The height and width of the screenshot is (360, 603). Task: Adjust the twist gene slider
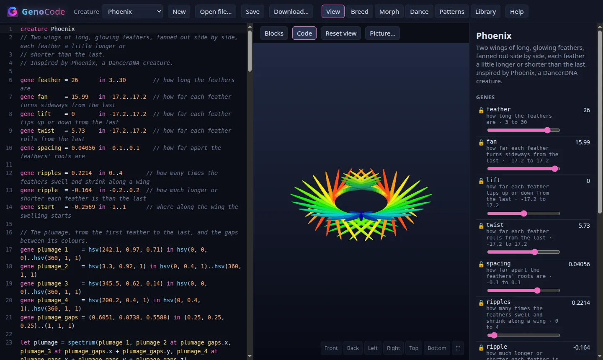point(523,252)
